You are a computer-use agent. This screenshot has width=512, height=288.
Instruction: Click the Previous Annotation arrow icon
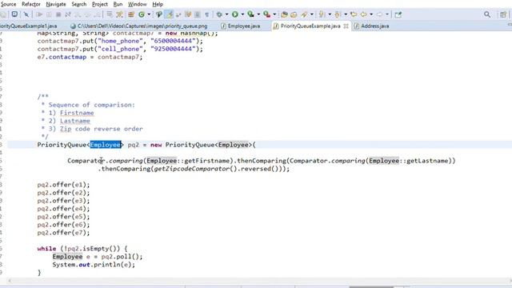[x=338, y=14]
